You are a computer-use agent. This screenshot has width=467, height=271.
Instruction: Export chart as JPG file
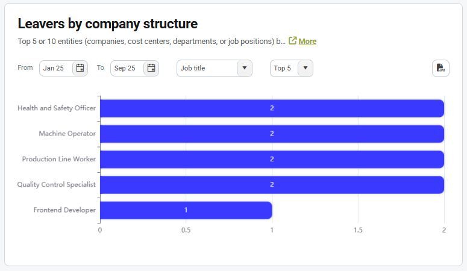click(x=440, y=68)
